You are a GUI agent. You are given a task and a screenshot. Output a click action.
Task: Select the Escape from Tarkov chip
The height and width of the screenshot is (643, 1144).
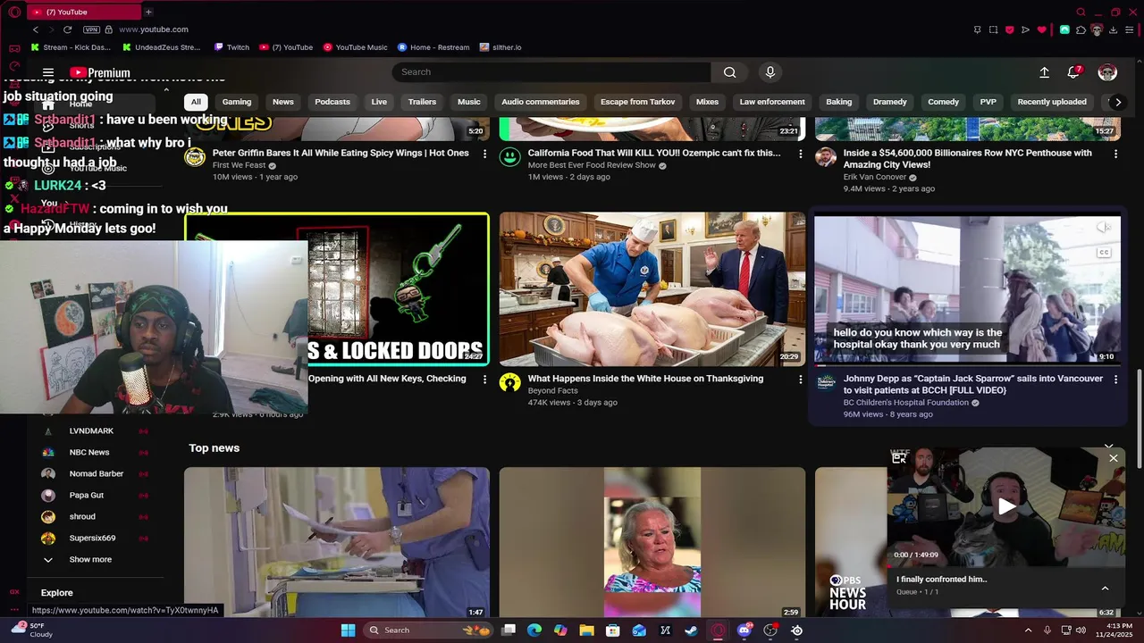pos(637,102)
